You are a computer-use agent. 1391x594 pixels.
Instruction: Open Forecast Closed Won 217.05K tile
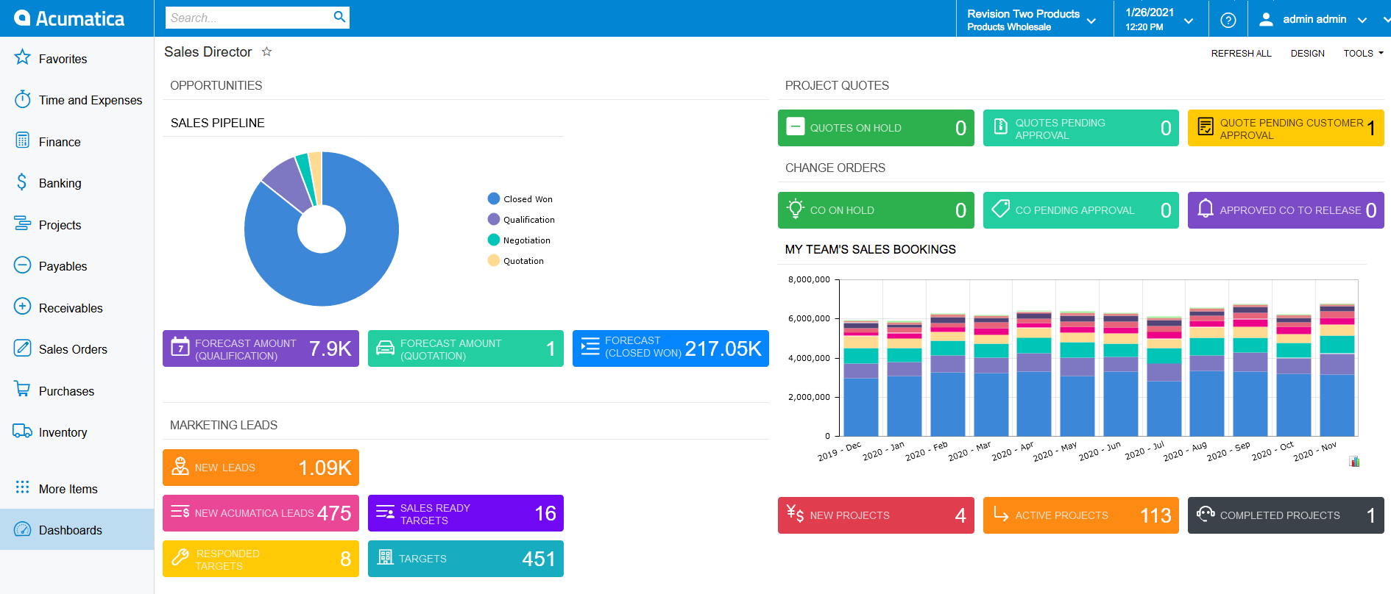[670, 348]
